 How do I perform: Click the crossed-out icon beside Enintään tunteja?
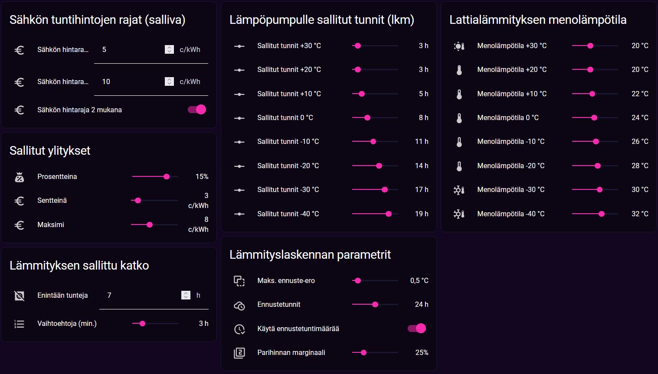(19, 296)
